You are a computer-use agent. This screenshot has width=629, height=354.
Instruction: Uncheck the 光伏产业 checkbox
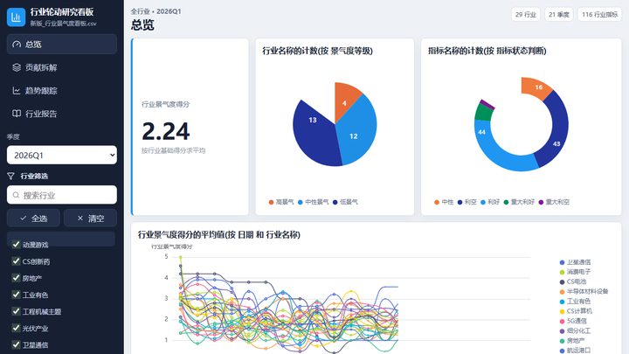(x=16, y=328)
